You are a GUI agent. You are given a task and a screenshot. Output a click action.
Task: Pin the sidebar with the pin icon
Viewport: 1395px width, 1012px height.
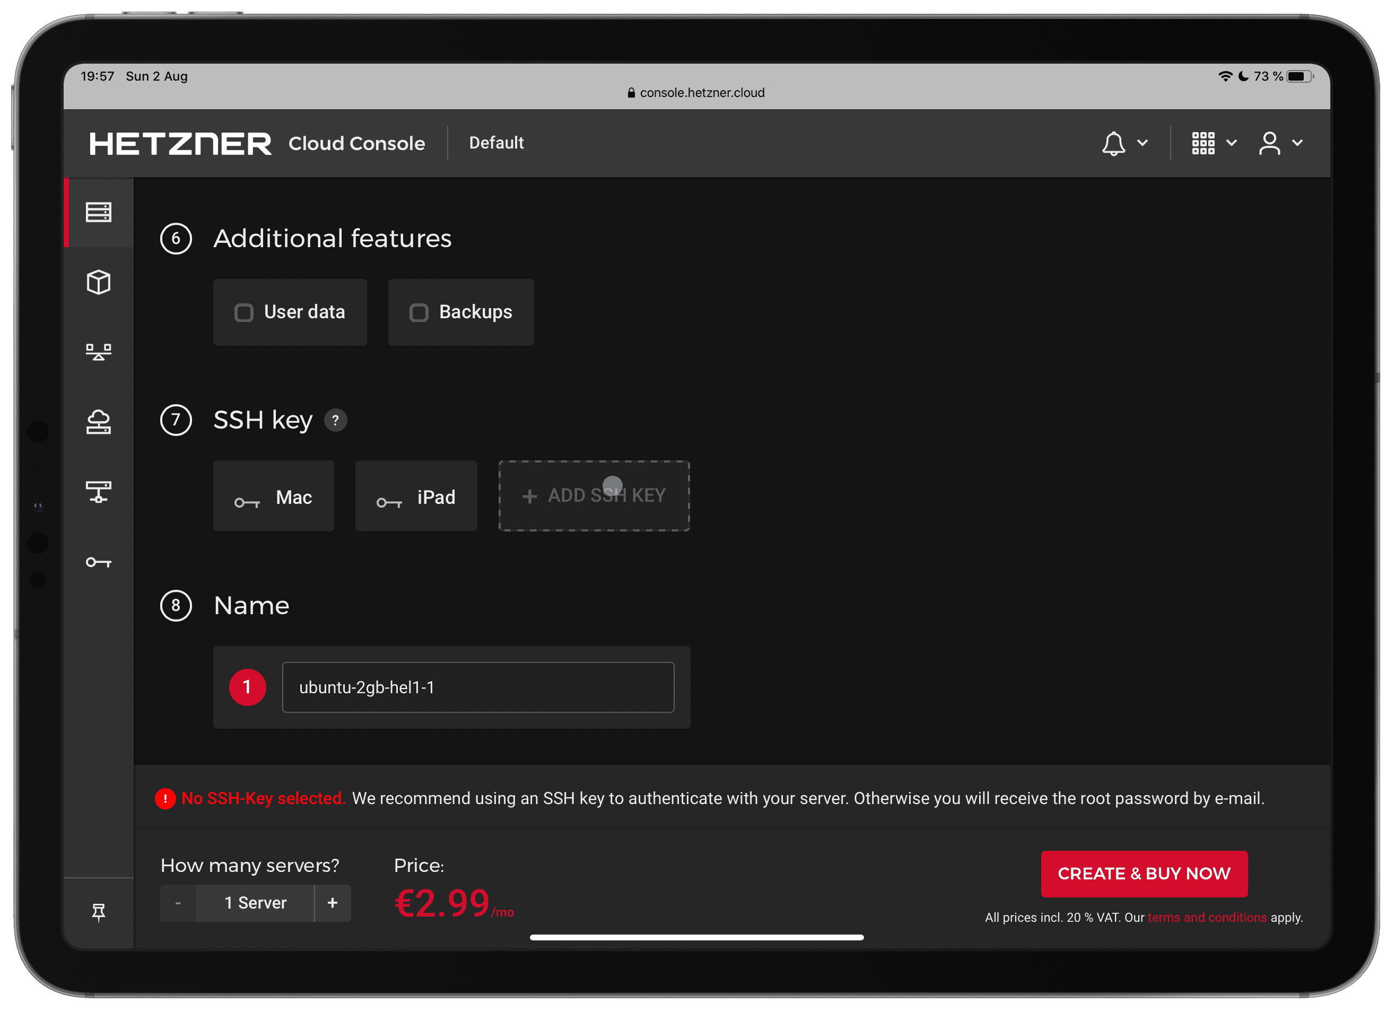coord(99,912)
